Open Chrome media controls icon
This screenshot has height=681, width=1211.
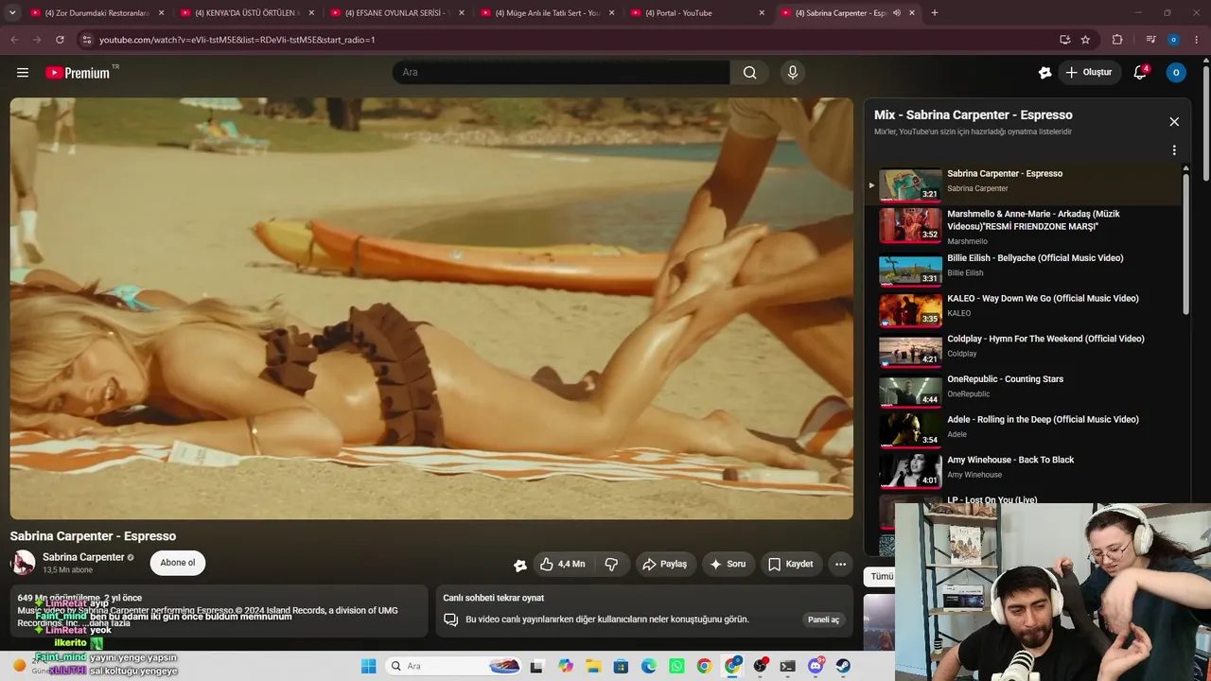[1150, 40]
